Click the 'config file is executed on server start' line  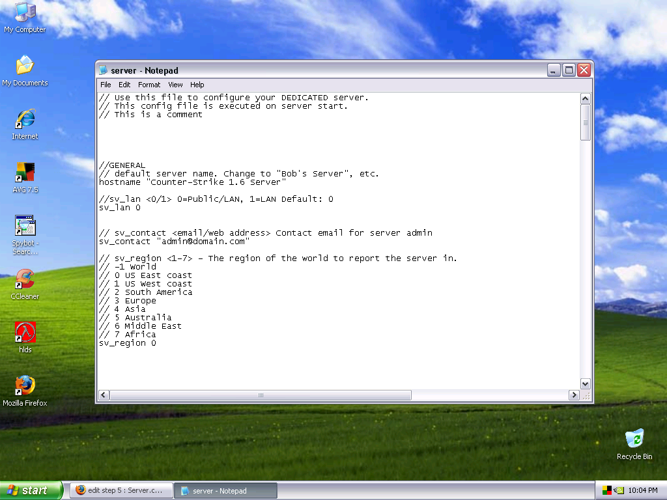[223, 106]
